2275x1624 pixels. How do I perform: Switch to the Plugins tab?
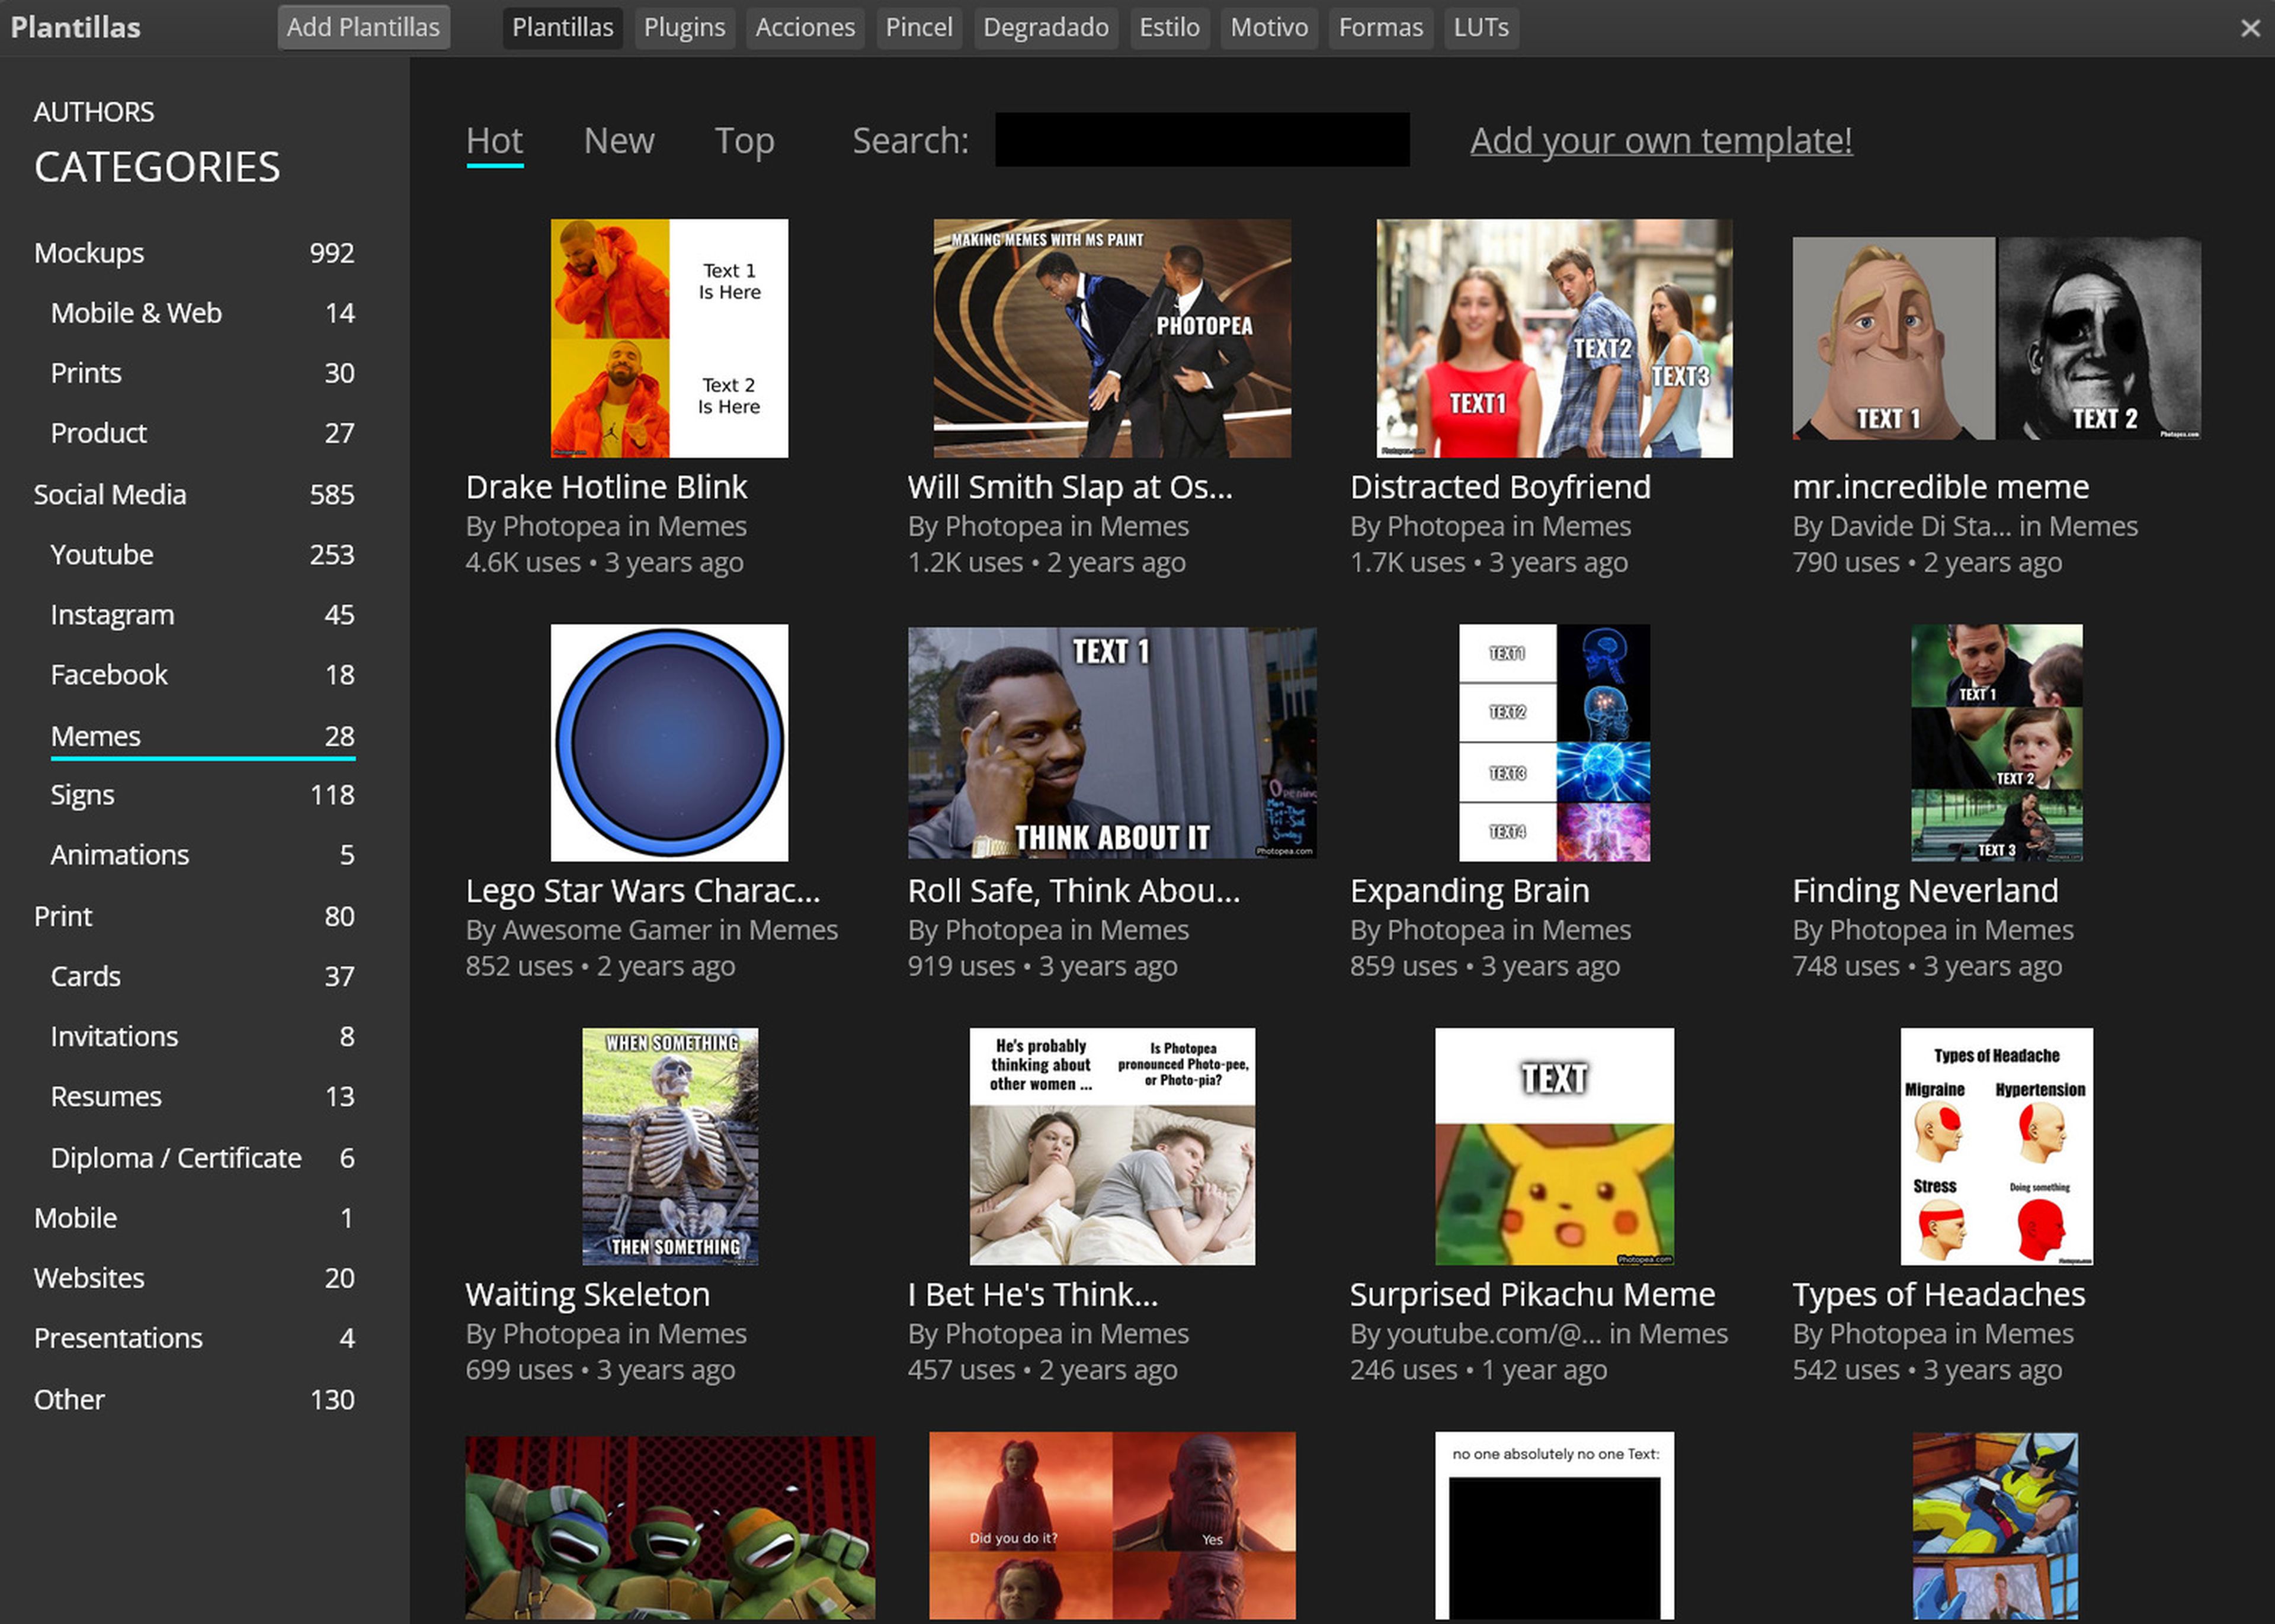pyautogui.click(x=684, y=27)
